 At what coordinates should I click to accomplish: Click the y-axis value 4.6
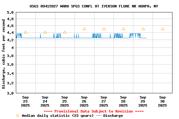coord(10,26)
